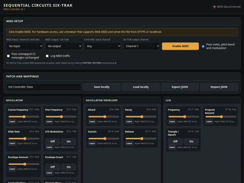This screenshot has height=183, width=244.
Task: Open the Controller input channel dropdown
Action: tap(103, 46)
